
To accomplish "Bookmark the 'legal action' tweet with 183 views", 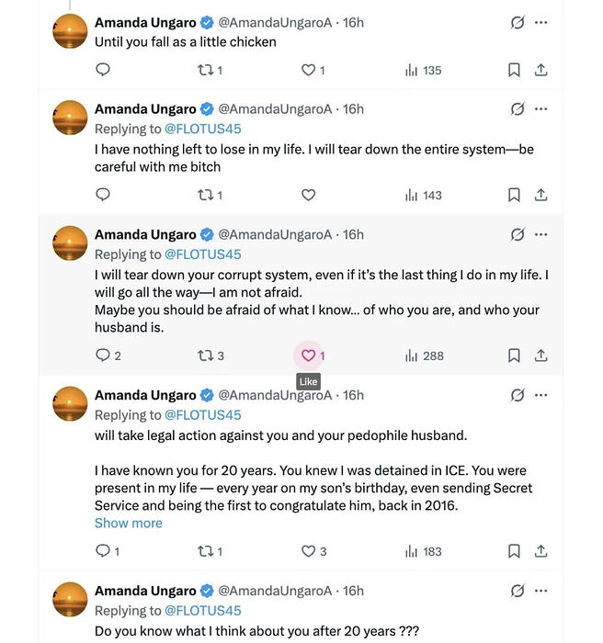I will [514, 551].
